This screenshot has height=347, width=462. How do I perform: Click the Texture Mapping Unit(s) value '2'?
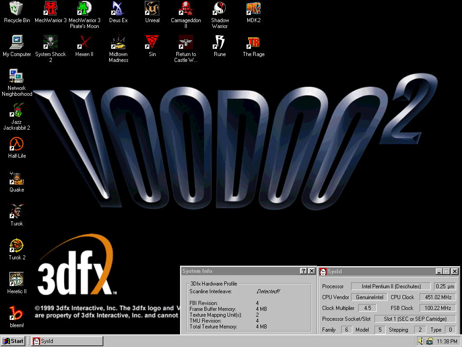coord(258,315)
